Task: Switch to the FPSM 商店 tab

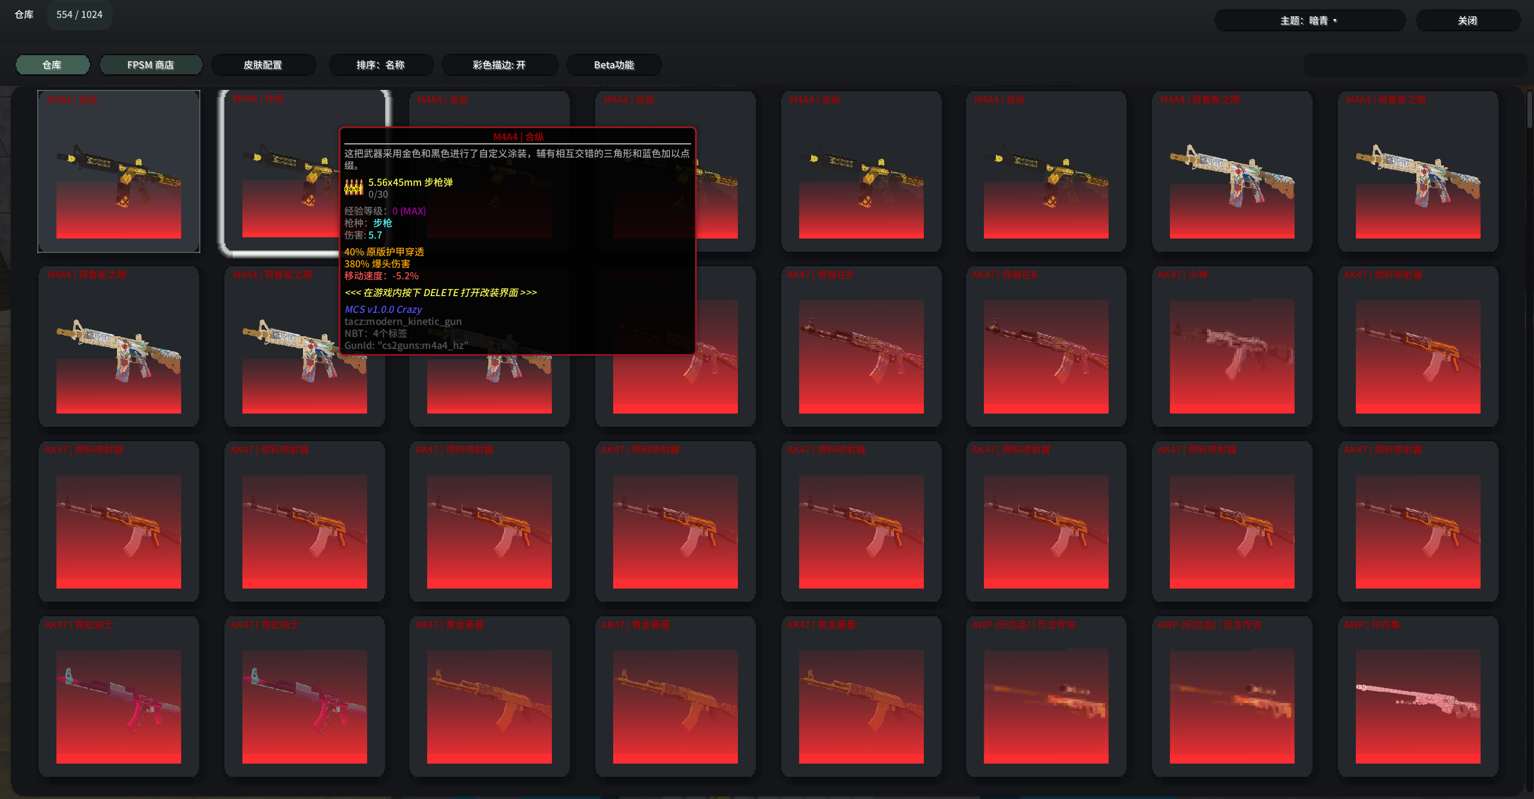Action: (151, 65)
